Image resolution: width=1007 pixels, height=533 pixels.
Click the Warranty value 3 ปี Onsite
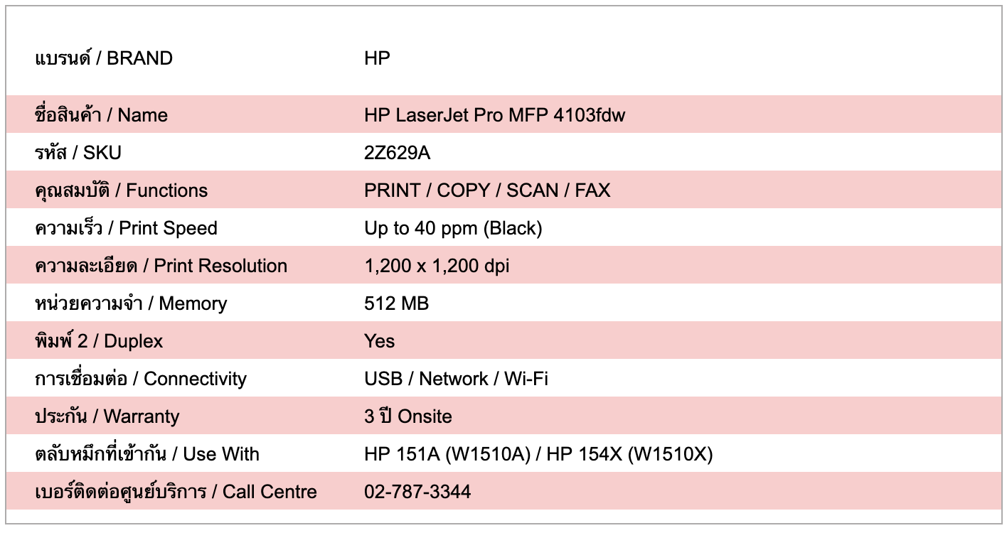pyautogui.click(x=407, y=416)
